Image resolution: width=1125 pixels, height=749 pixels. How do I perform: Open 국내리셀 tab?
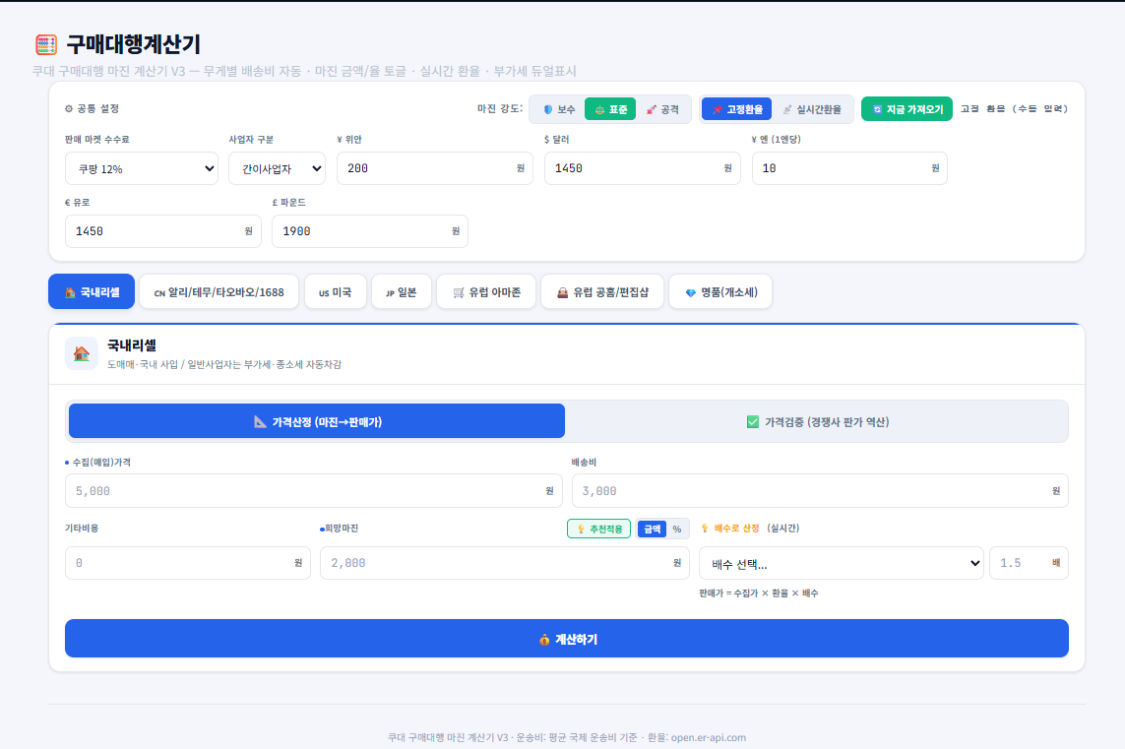92,291
